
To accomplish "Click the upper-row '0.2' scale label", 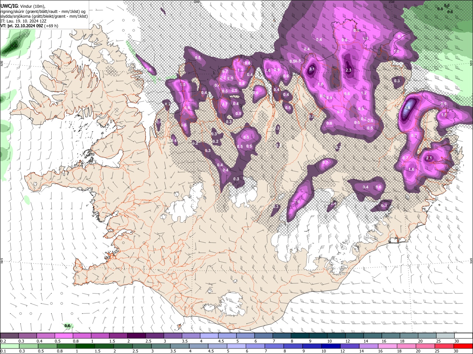I will (x=3, y=341).
